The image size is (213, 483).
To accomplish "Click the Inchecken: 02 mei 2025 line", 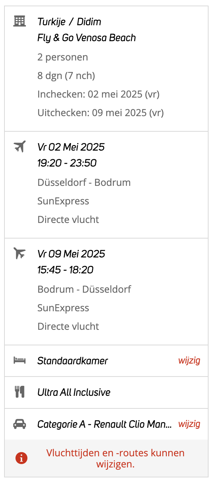I will click(x=98, y=94).
